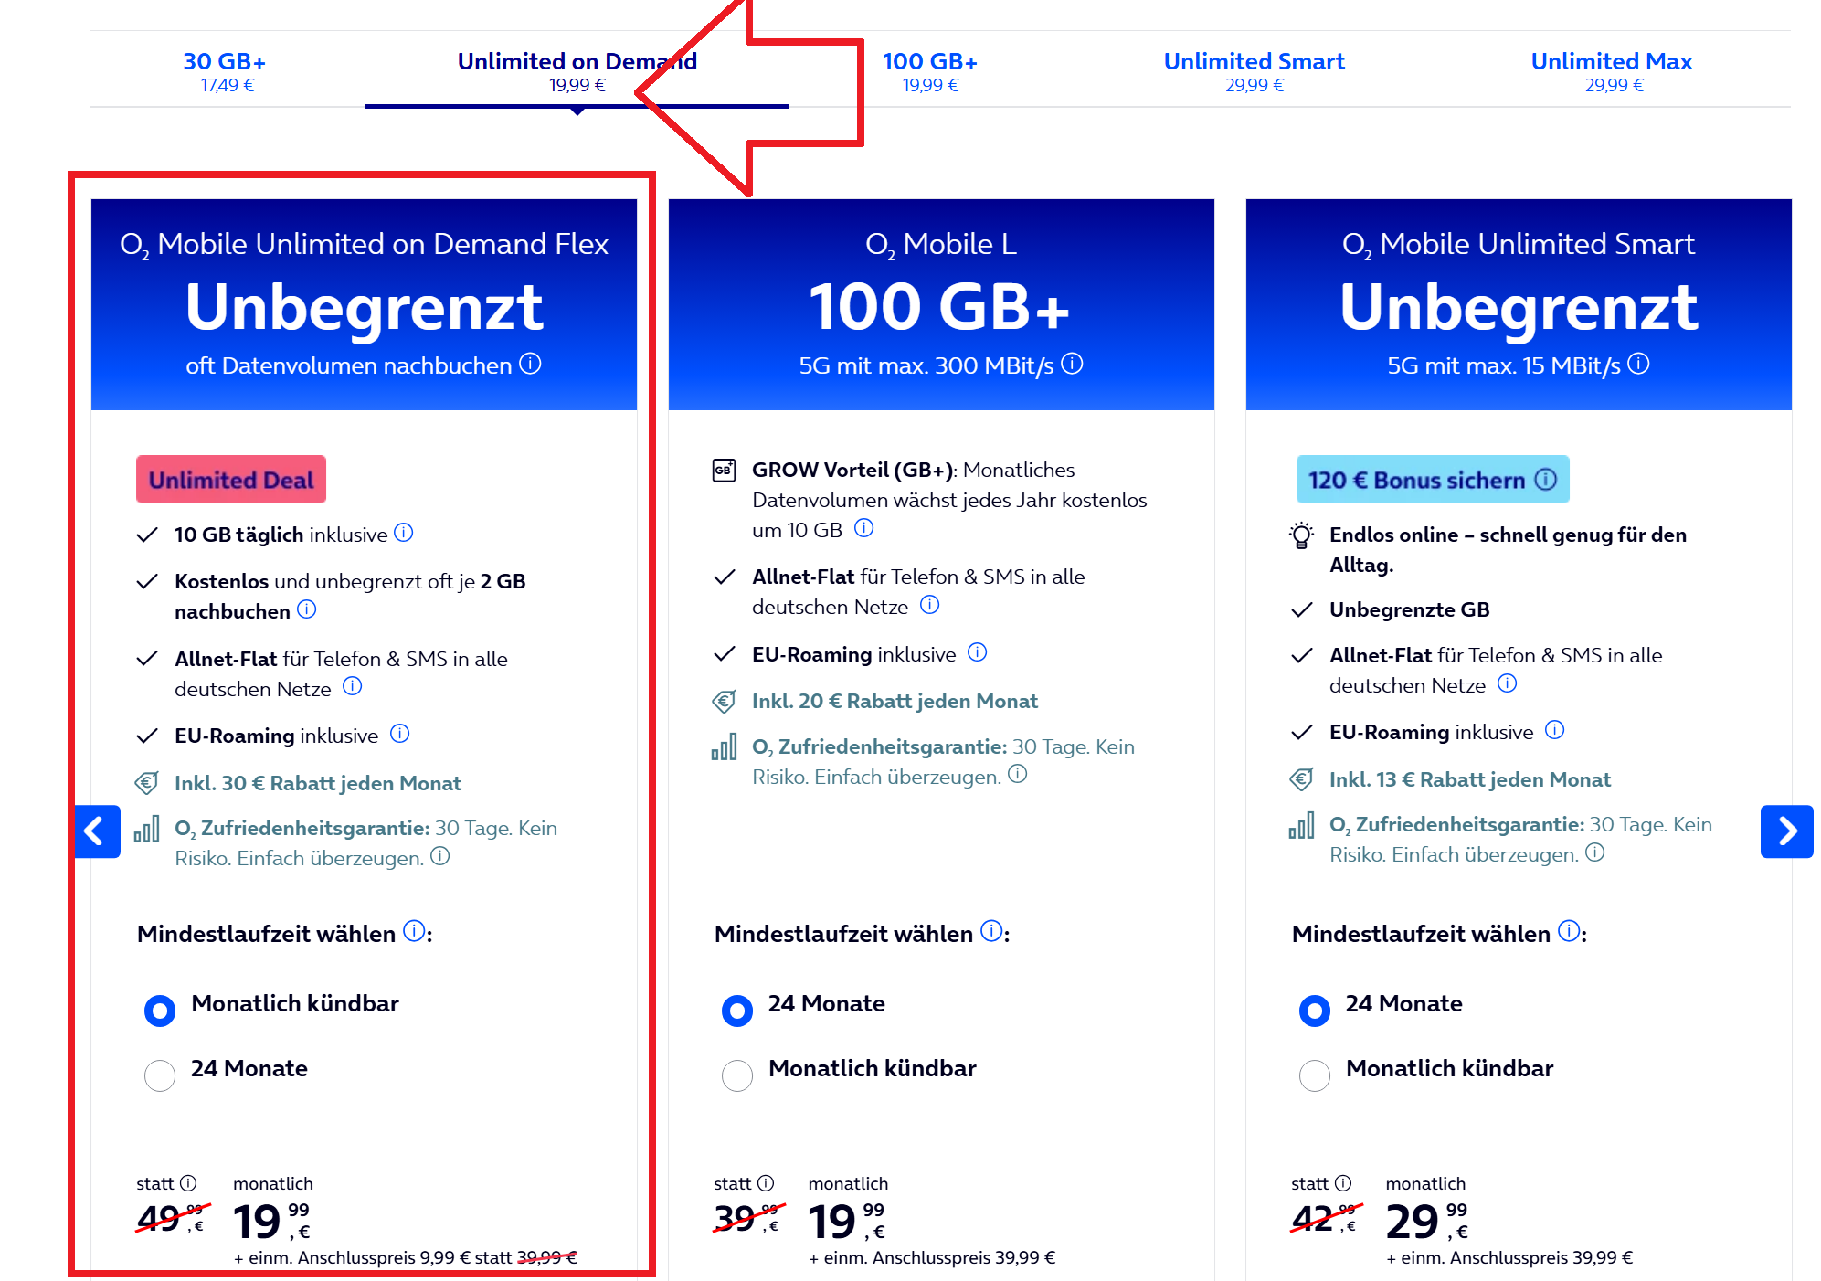Screen dimensions: 1821x1281
Task: Click info icon next to 'oft Datenvolumen nachbuchen'
Action: [x=530, y=364]
